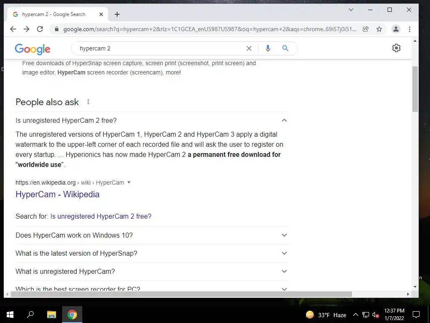Go to Google home via logo
430x323 pixels.
[x=33, y=49]
